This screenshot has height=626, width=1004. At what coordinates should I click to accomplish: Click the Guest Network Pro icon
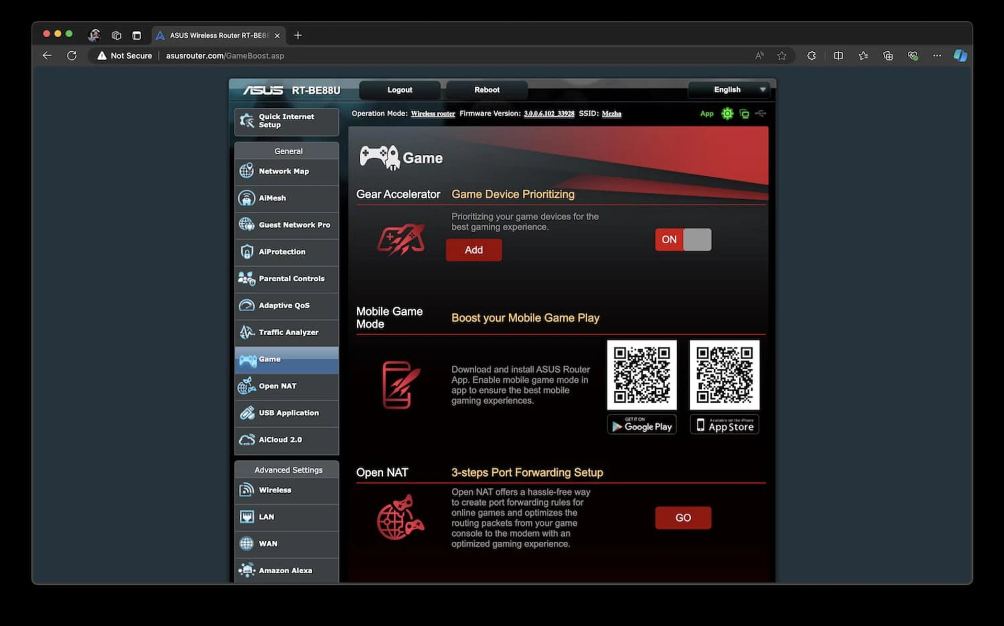pos(246,225)
